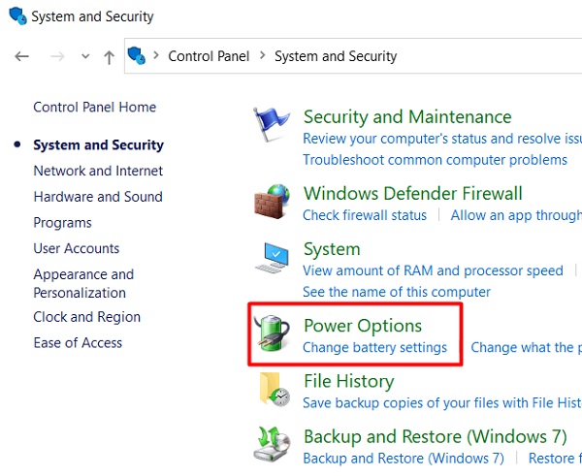
Task: Click Change battery settings link
Action: pyautogui.click(x=374, y=347)
